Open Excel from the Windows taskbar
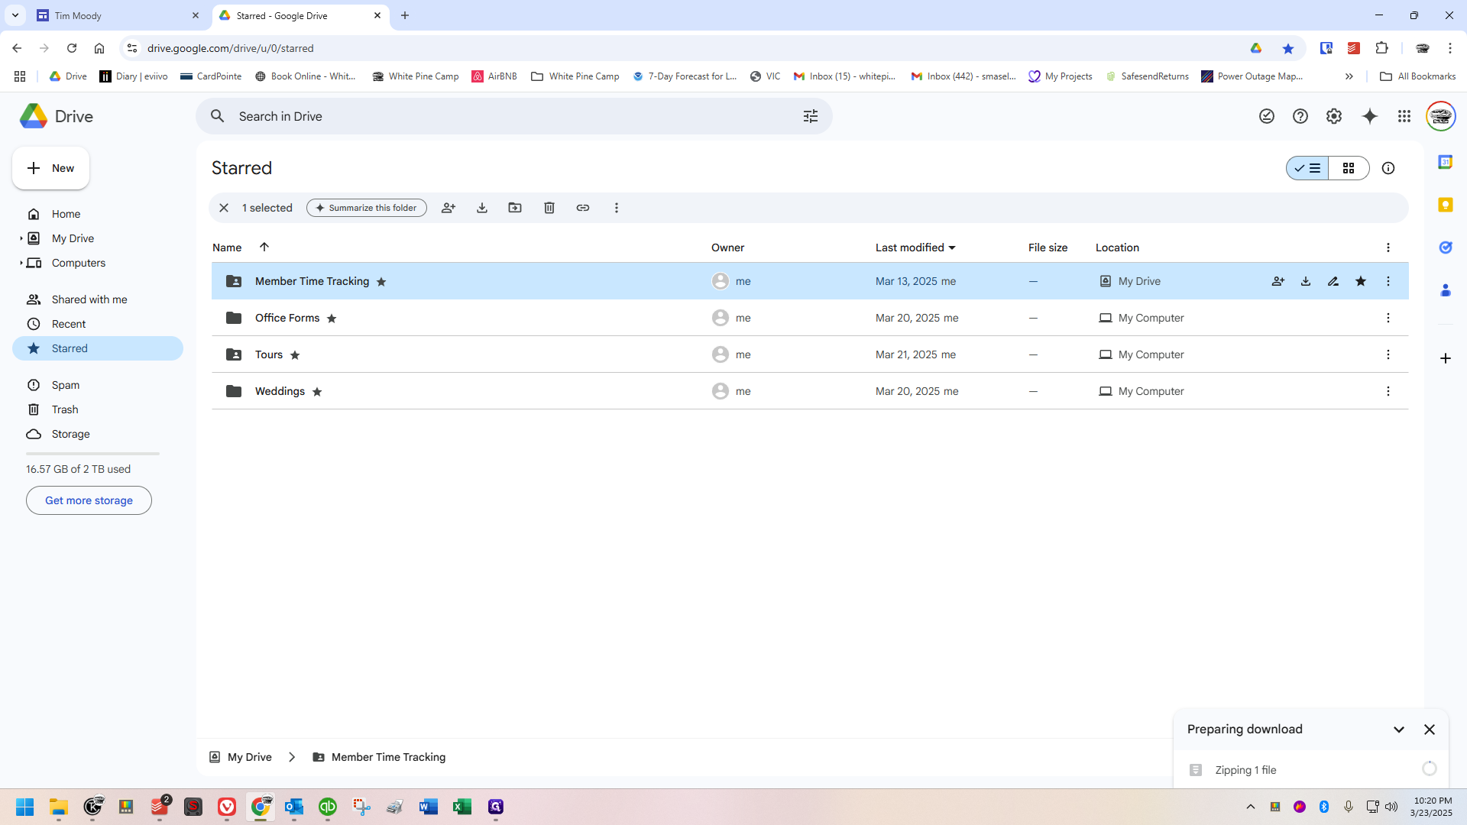 pyautogui.click(x=462, y=807)
